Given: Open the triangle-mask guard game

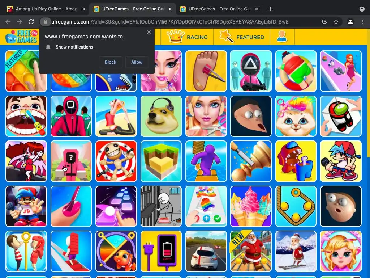Looking at the screenshot, I should click(251, 71).
